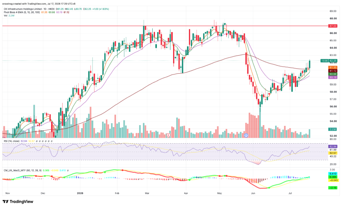342x209 pixels.
Task: Click the +1.00 (+1.63%) change text
Action: point(101,9)
